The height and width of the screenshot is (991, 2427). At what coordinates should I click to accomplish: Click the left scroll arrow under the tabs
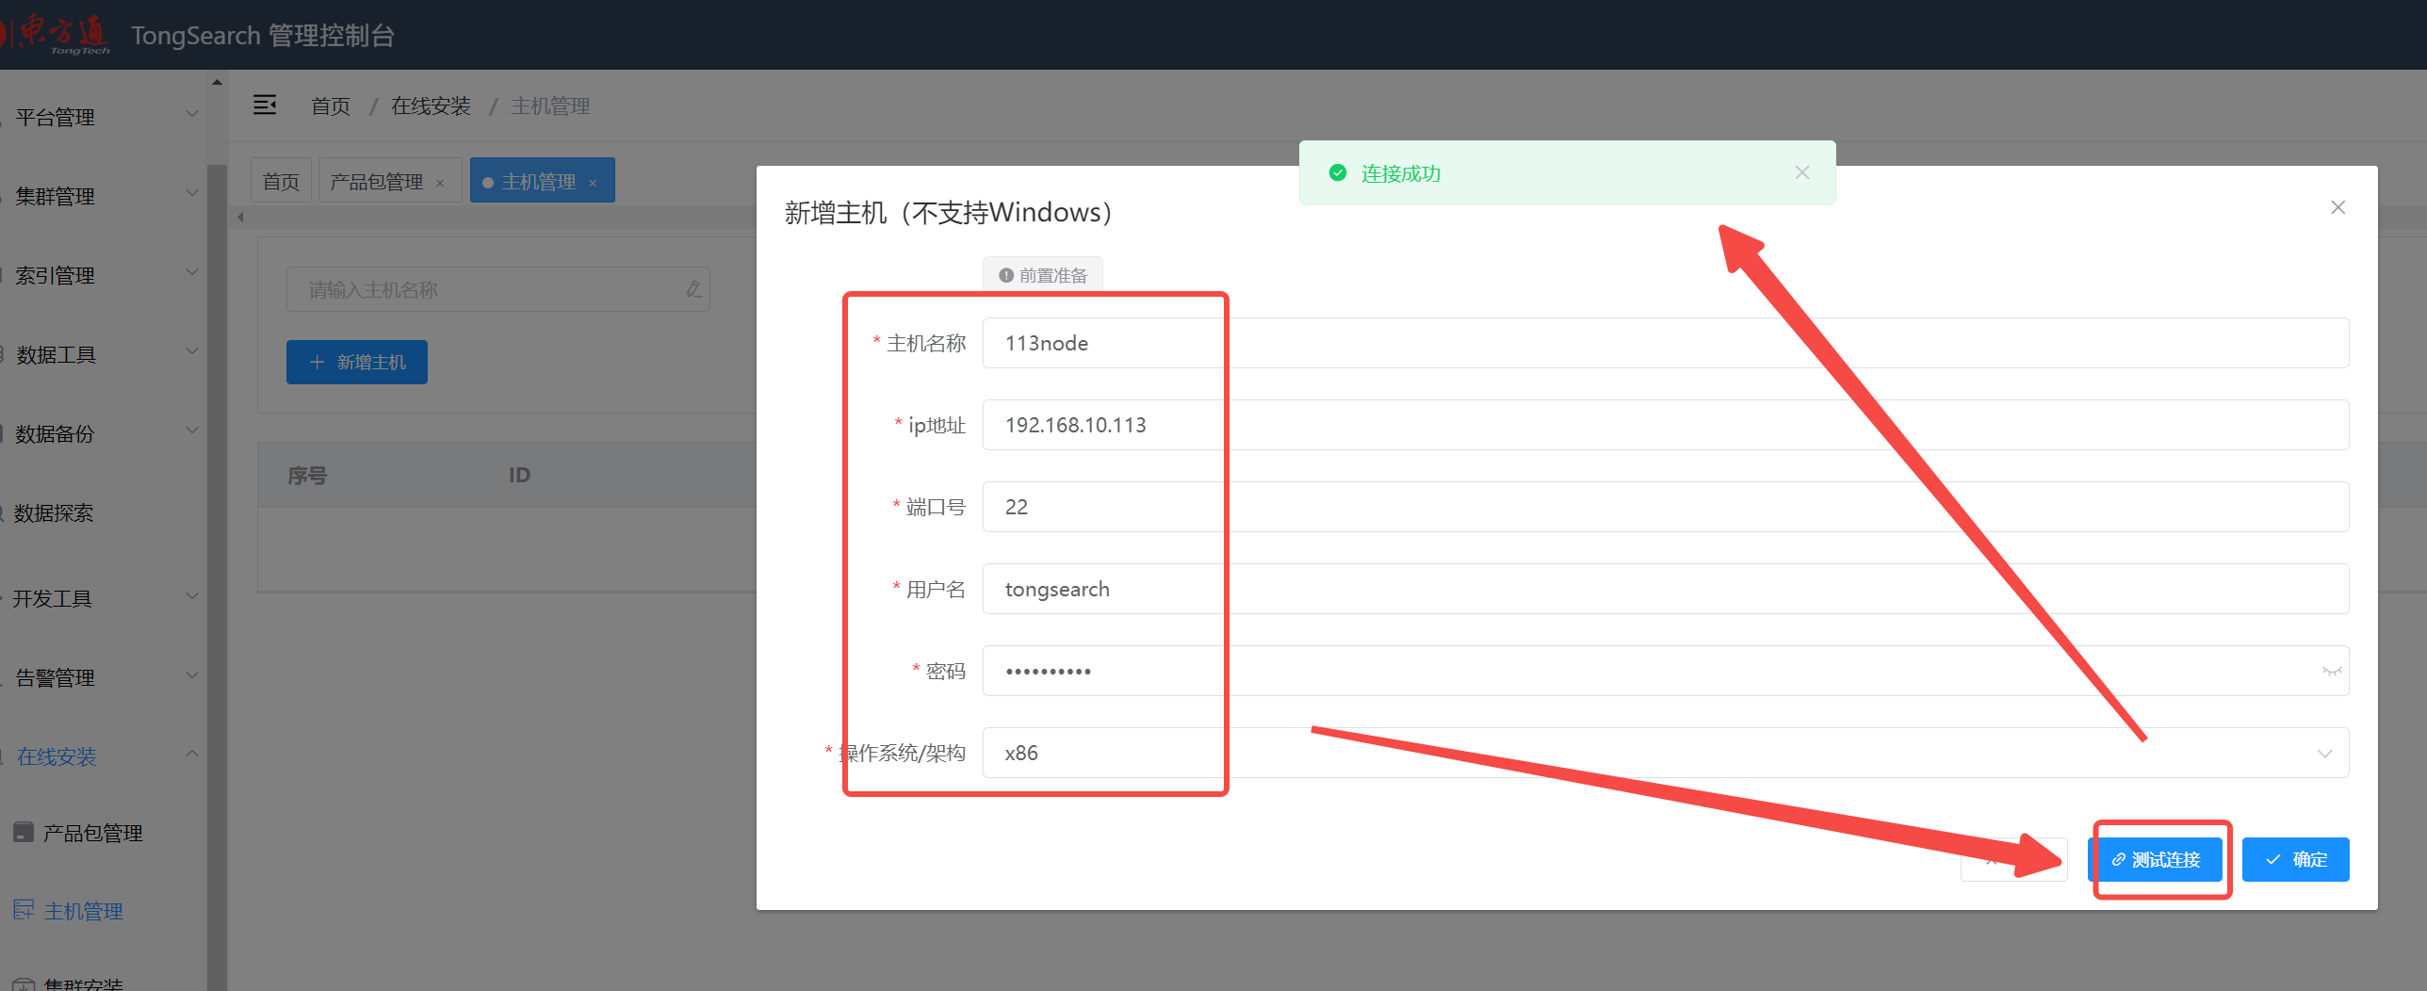(241, 218)
